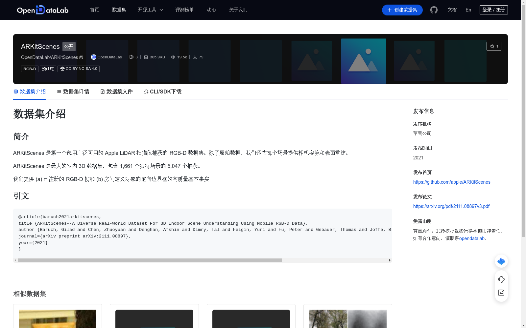This screenshot has height=328, width=526.
Task: Click the citation horizontal scrollbar thumb
Action: (x=150, y=260)
